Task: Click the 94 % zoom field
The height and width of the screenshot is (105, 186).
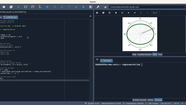Action: pos(155,13)
